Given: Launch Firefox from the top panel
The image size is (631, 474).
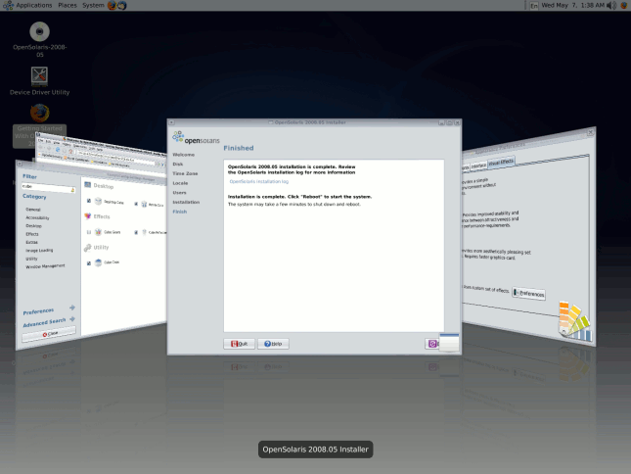Looking at the screenshot, I should [x=112, y=5].
